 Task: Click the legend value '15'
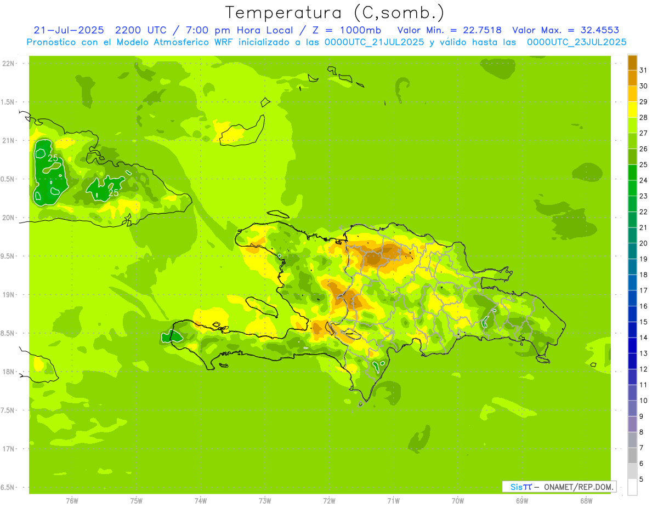[x=644, y=322]
